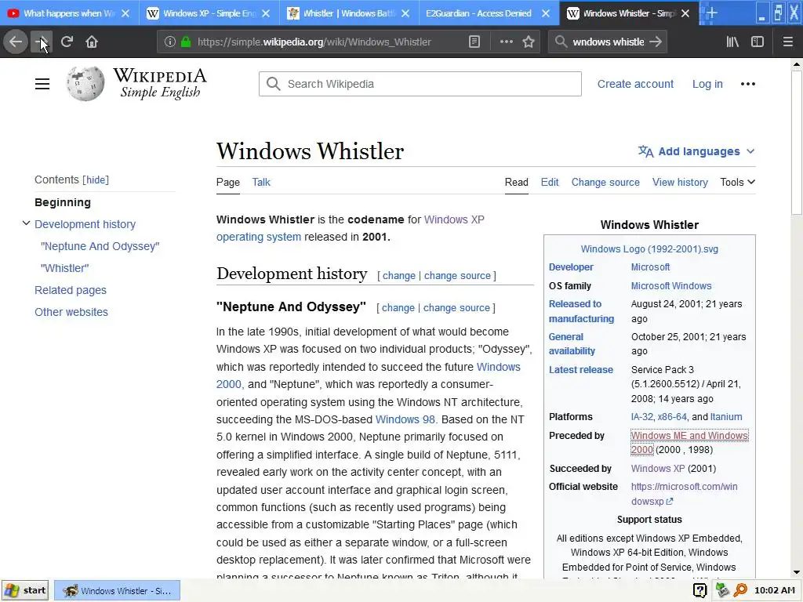This screenshot has width=803, height=602.
Task: Open a new tab with plus icon
Action: [x=710, y=13]
